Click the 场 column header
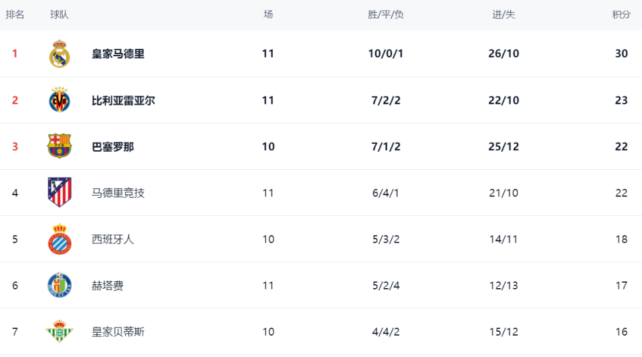Viewport: 642px width, 357px height. [x=268, y=15]
